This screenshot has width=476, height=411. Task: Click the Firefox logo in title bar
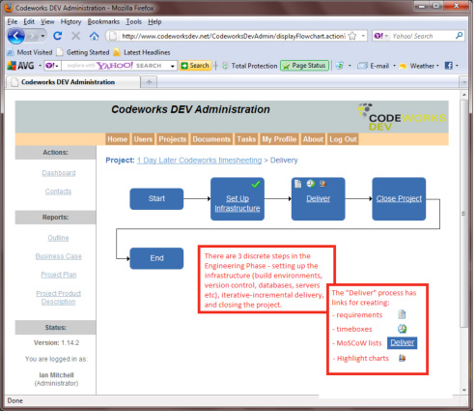tap(9, 8)
